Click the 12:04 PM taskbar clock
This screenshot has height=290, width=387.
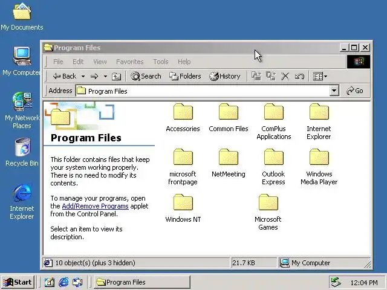(364, 283)
